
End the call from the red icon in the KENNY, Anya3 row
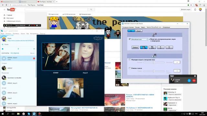pyautogui.click(x=34, y=58)
